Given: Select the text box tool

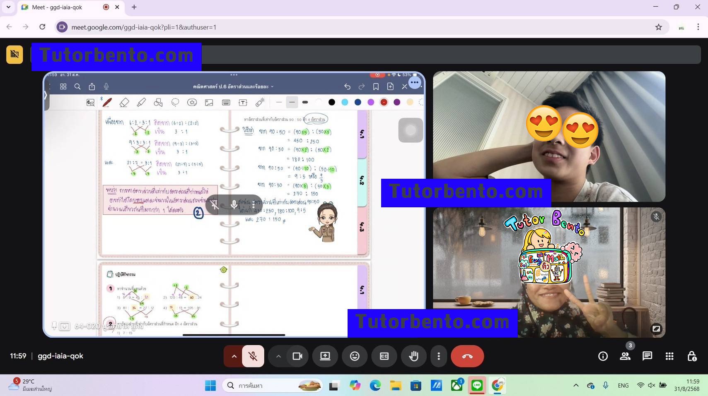Looking at the screenshot, I should point(243,102).
